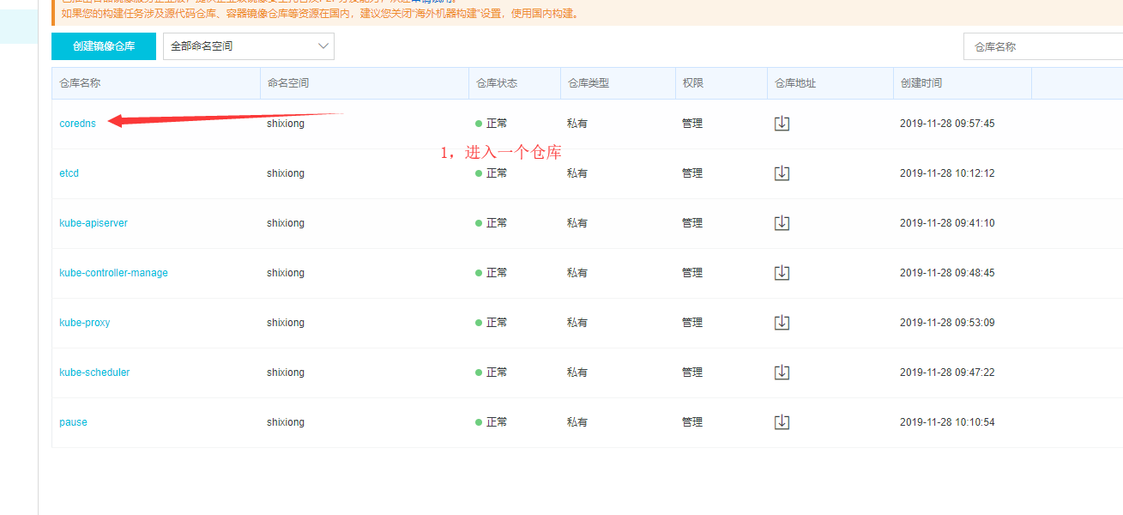Click the repository address icon for etcd
The image size is (1123, 515).
point(782,173)
